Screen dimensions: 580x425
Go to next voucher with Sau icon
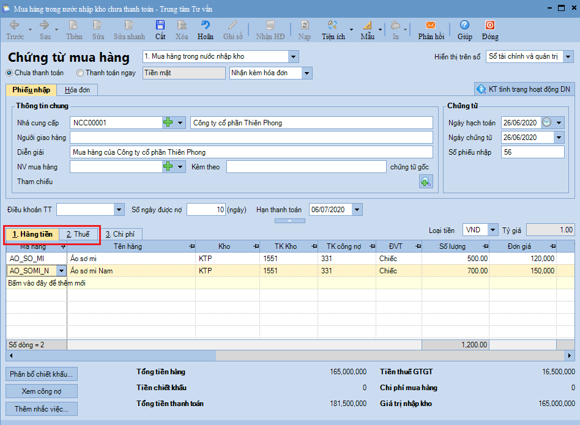coord(45,25)
